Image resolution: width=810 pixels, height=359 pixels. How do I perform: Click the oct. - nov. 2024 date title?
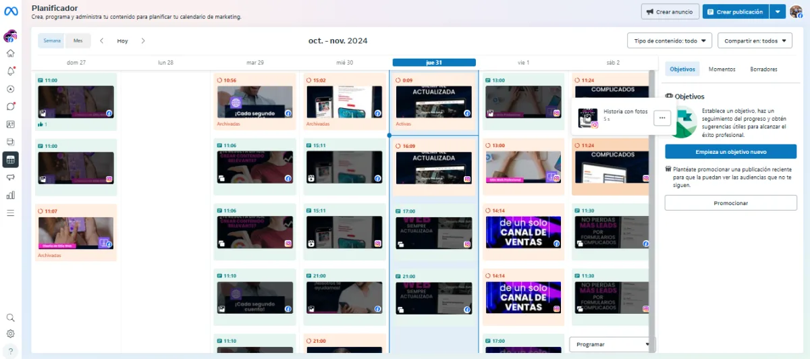(337, 40)
